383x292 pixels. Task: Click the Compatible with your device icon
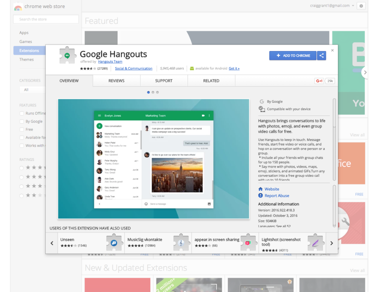pos(262,109)
